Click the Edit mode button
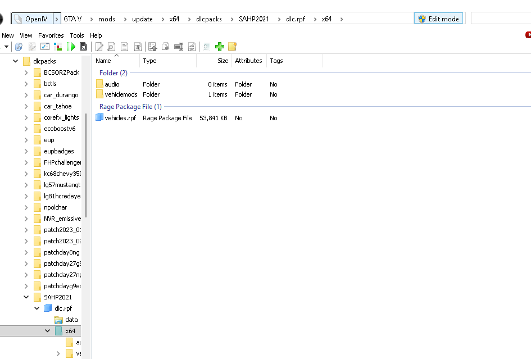 point(438,19)
